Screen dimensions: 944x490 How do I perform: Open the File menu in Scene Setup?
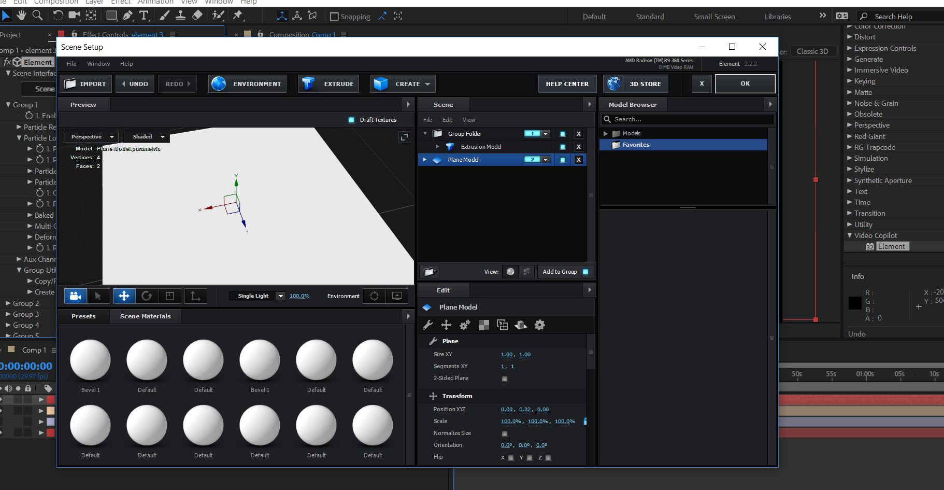pyautogui.click(x=71, y=64)
